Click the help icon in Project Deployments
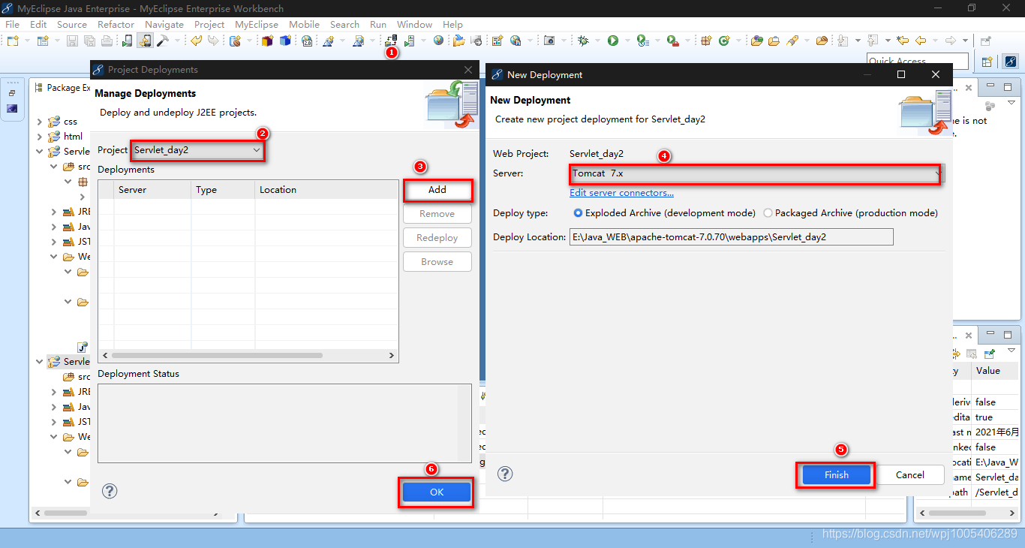Image resolution: width=1025 pixels, height=548 pixels. point(110,491)
